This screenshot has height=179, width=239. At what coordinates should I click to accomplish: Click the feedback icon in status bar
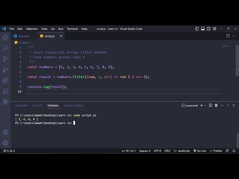pos(227,151)
